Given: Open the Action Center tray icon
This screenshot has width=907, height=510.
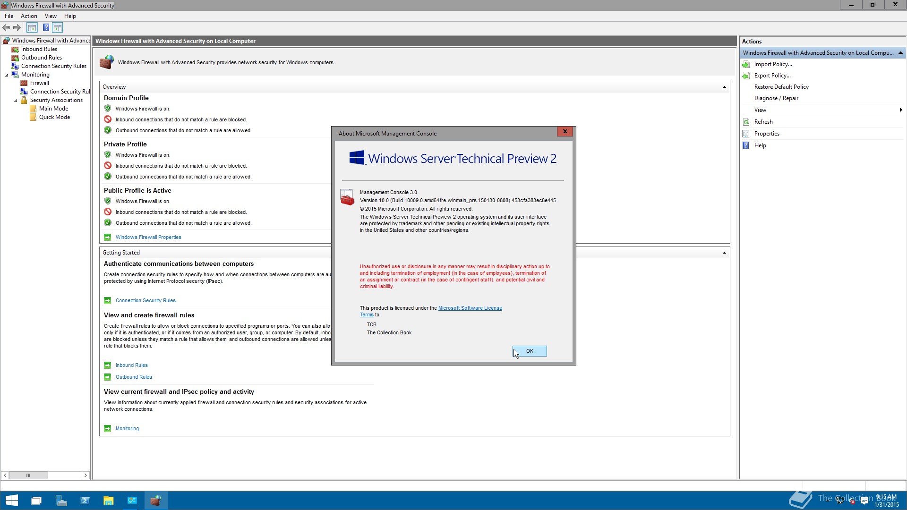Looking at the screenshot, I should coord(864,501).
